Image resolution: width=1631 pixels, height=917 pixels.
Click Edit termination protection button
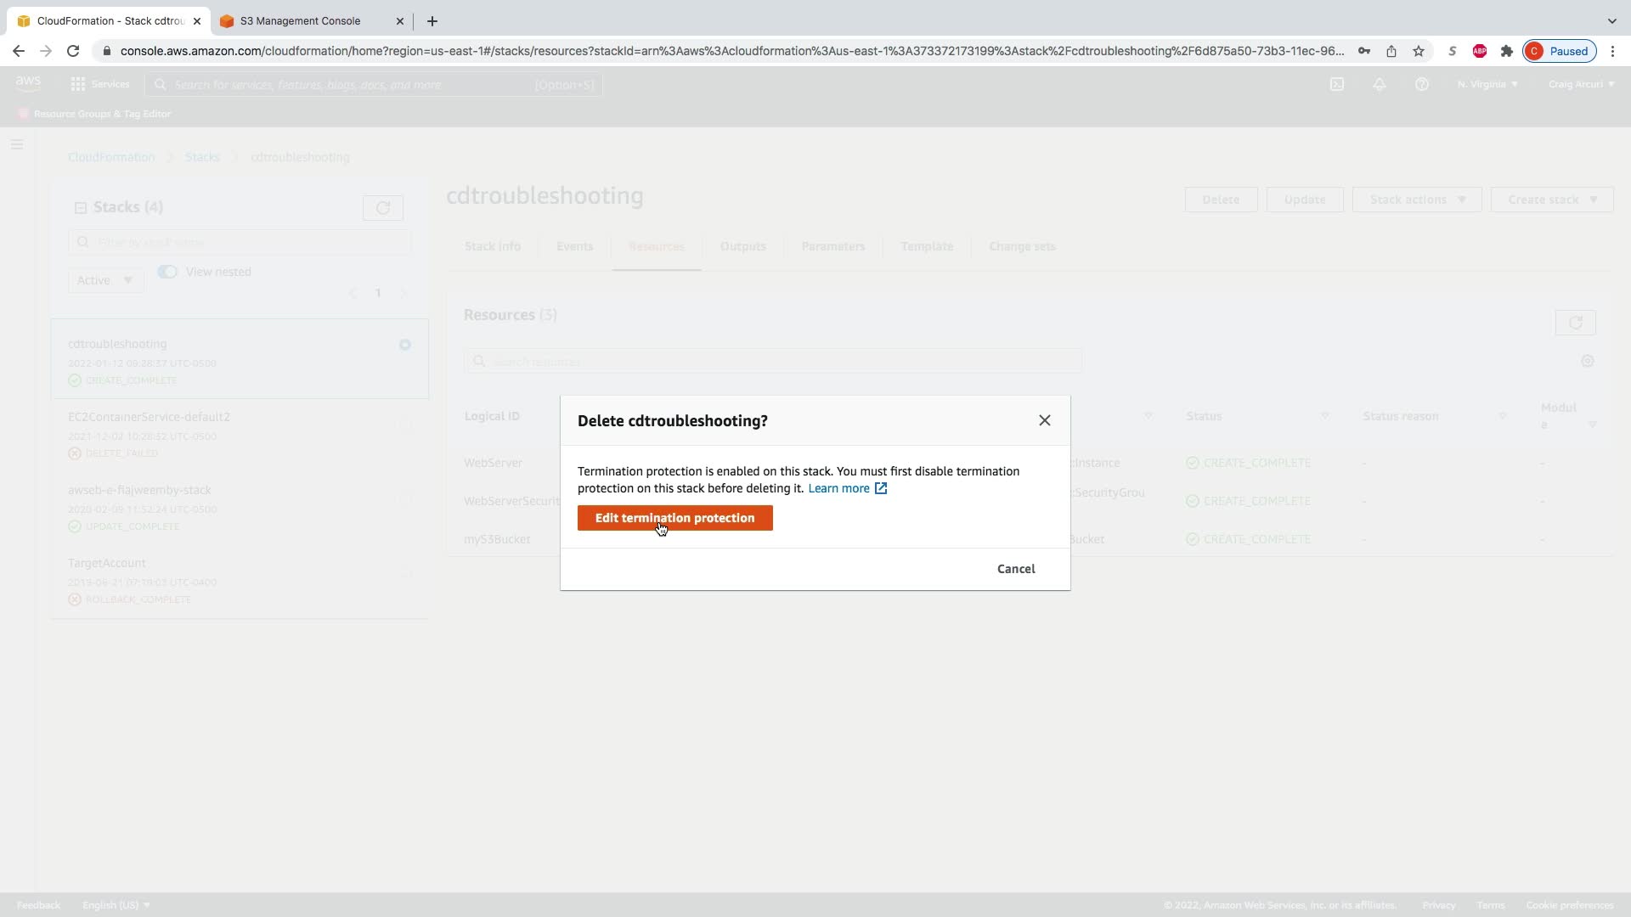(x=674, y=518)
